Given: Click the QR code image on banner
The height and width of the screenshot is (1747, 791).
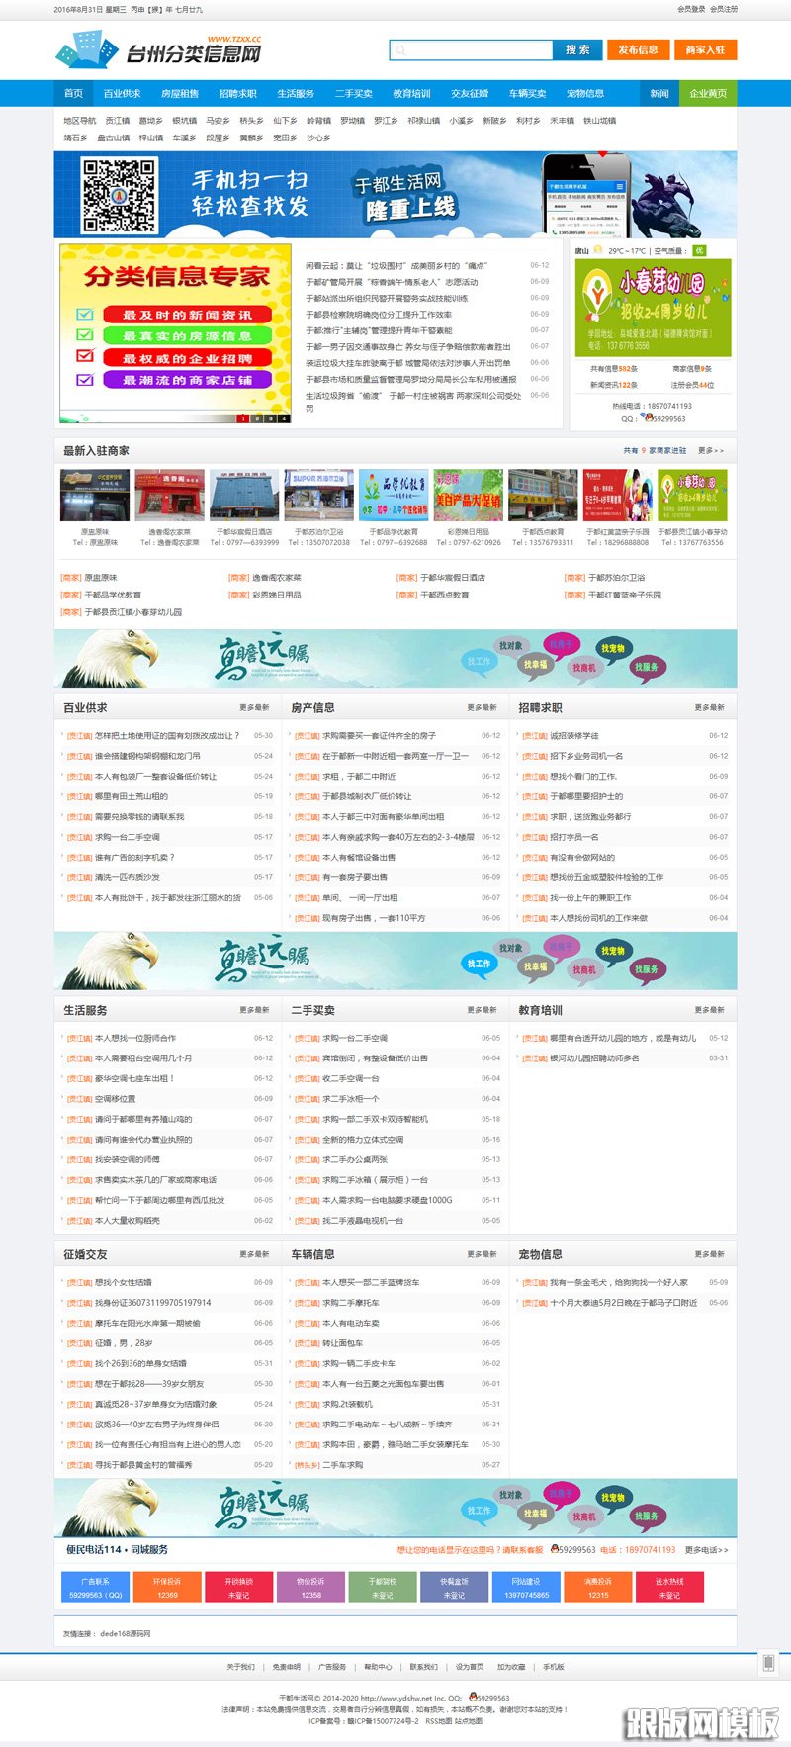Looking at the screenshot, I should coord(119,195).
